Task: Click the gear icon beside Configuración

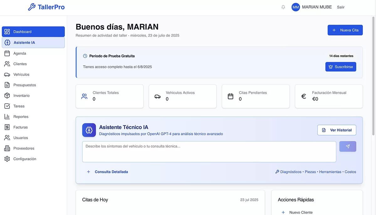Action: (7, 159)
